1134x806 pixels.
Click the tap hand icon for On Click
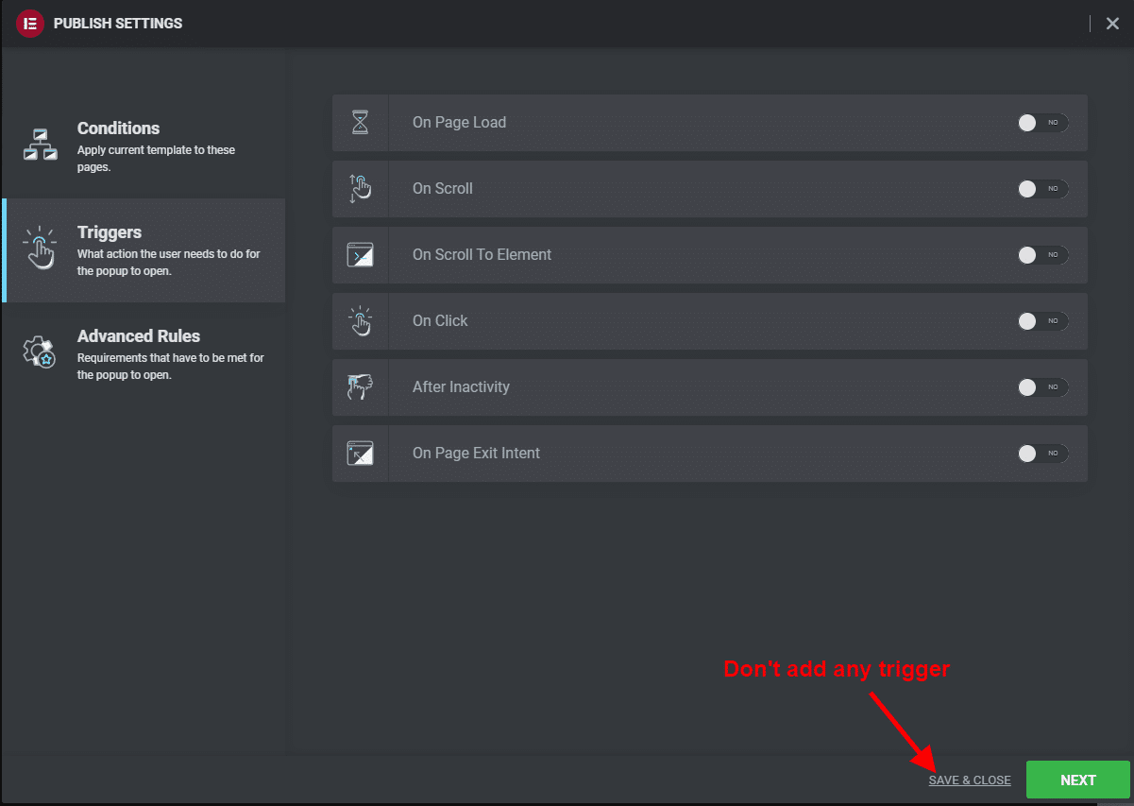[x=361, y=321]
